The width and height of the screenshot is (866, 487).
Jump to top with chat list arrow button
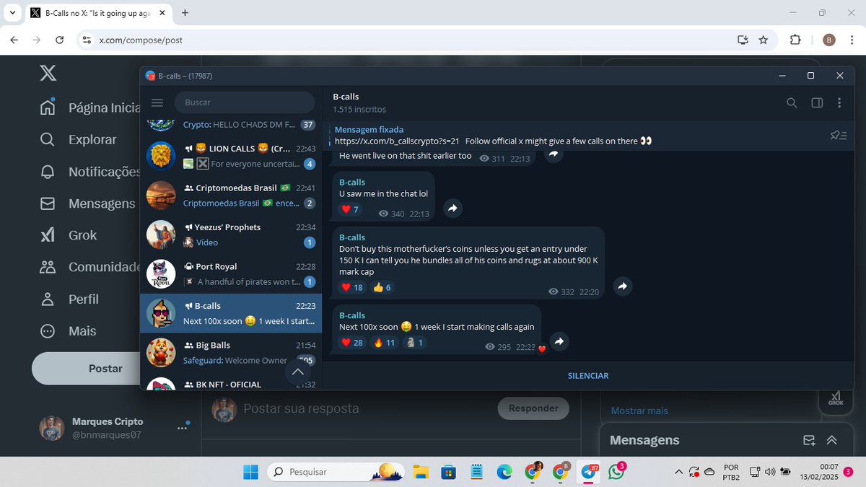(x=299, y=372)
